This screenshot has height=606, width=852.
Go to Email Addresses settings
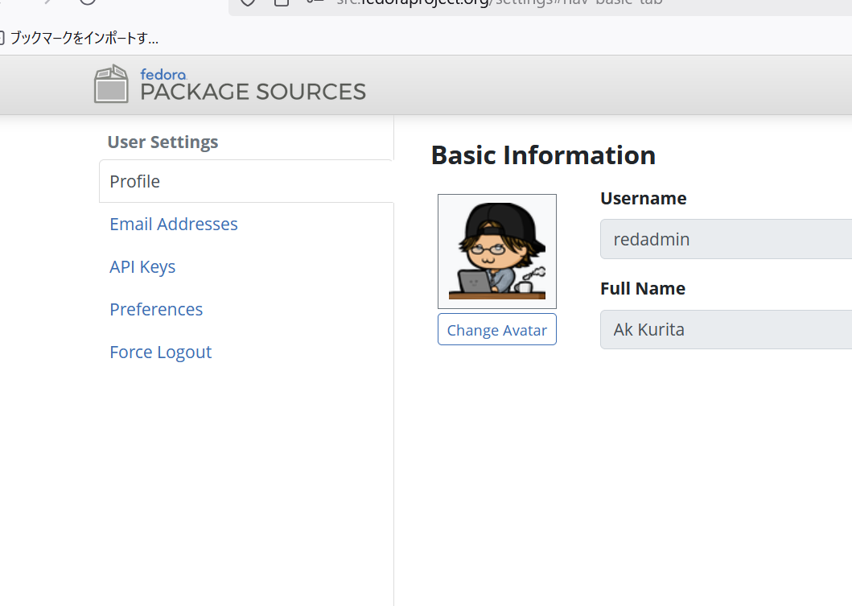tap(173, 224)
